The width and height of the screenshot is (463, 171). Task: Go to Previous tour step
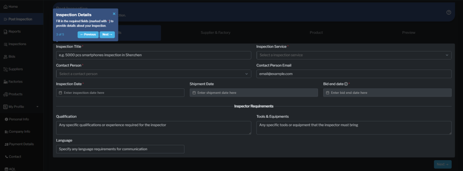point(88,34)
